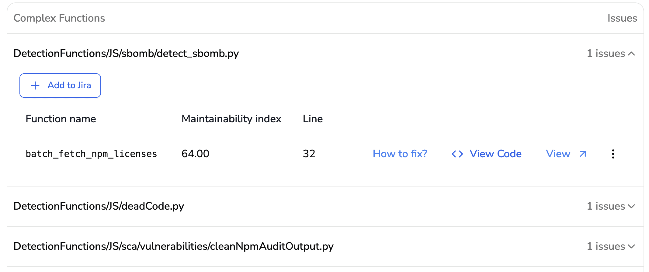The width and height of the screenshot is (649, 272).
Task: Click the maintainability index value 64.00
Action: (x=195, y=154)
